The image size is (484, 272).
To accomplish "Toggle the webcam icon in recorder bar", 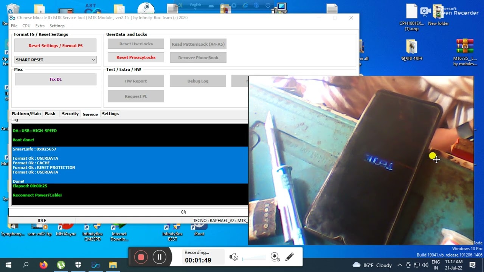I will click(275, 257).
